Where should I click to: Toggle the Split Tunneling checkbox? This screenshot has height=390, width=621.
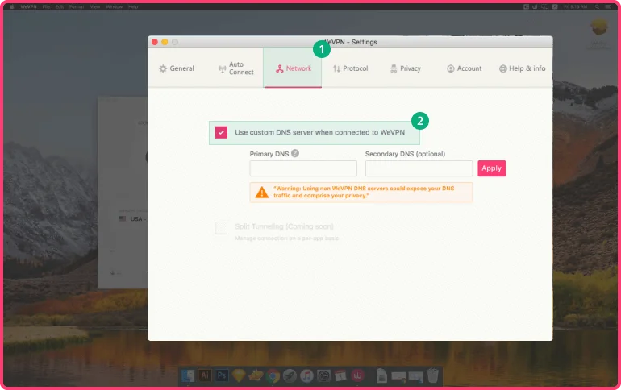tap(221, 228)
